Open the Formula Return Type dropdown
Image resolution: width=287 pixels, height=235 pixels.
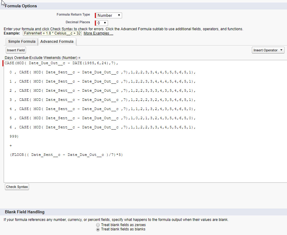coord(109,15)
